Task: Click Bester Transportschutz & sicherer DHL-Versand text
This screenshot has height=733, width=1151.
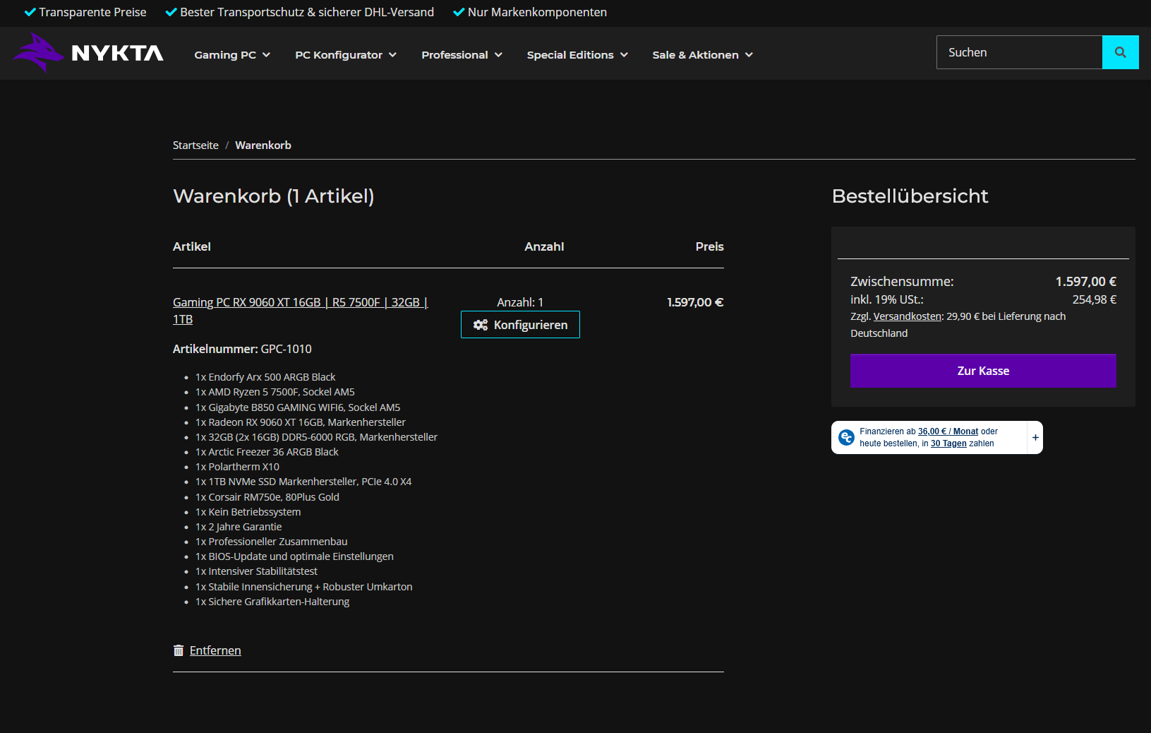Action: 307,12
